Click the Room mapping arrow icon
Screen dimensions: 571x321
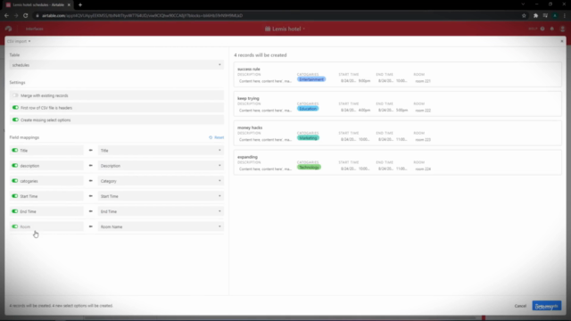click(x=91, y=226)
